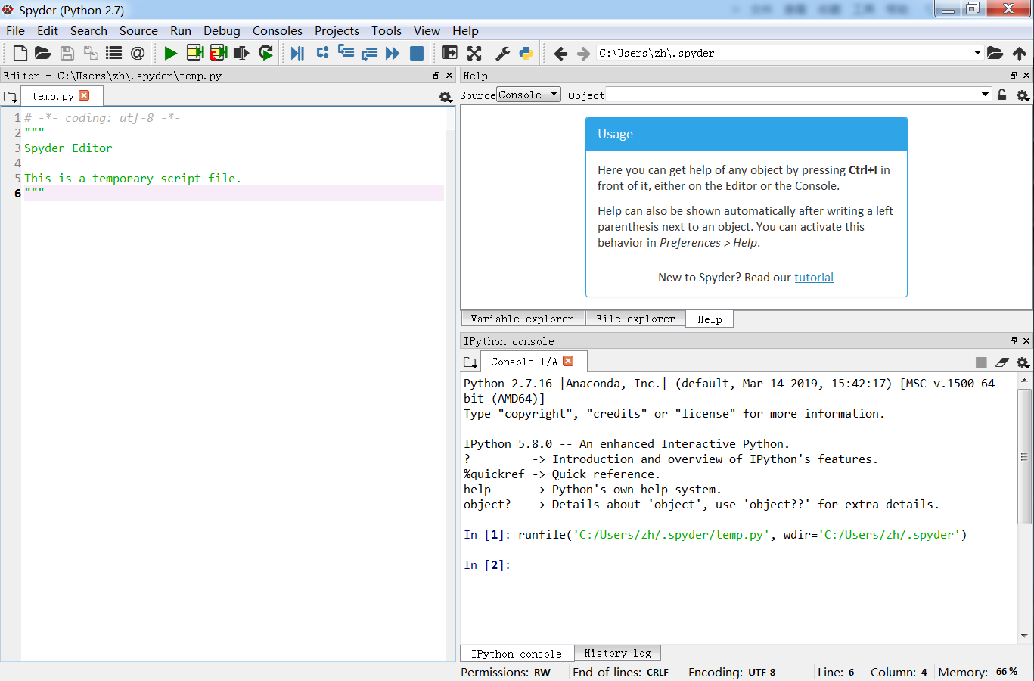This screenshot has height=681, width=1034.
Task: Click the In [2]: console prompt
Action: coord(487,565)
